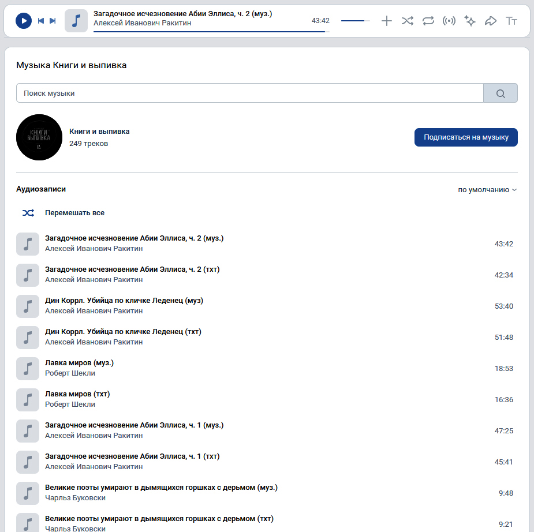This screenshot has width=534, height=532.
Task: Skip to the previous track
Action: tap(41, 21)
